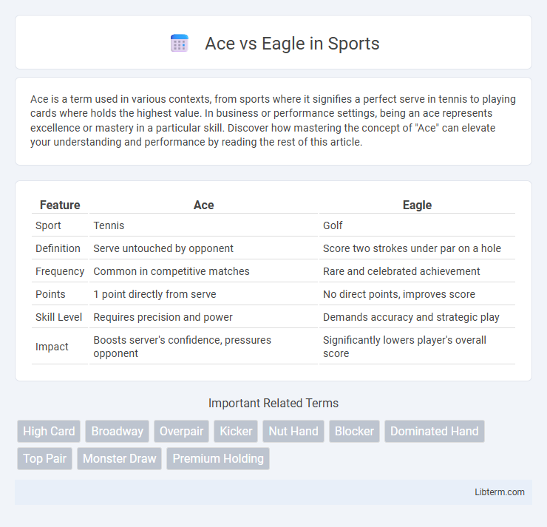Click 'Significantly lowers player's overall score' cell
Image resolution: width=547 pixels, height=527 pixels.
(417, 347)
